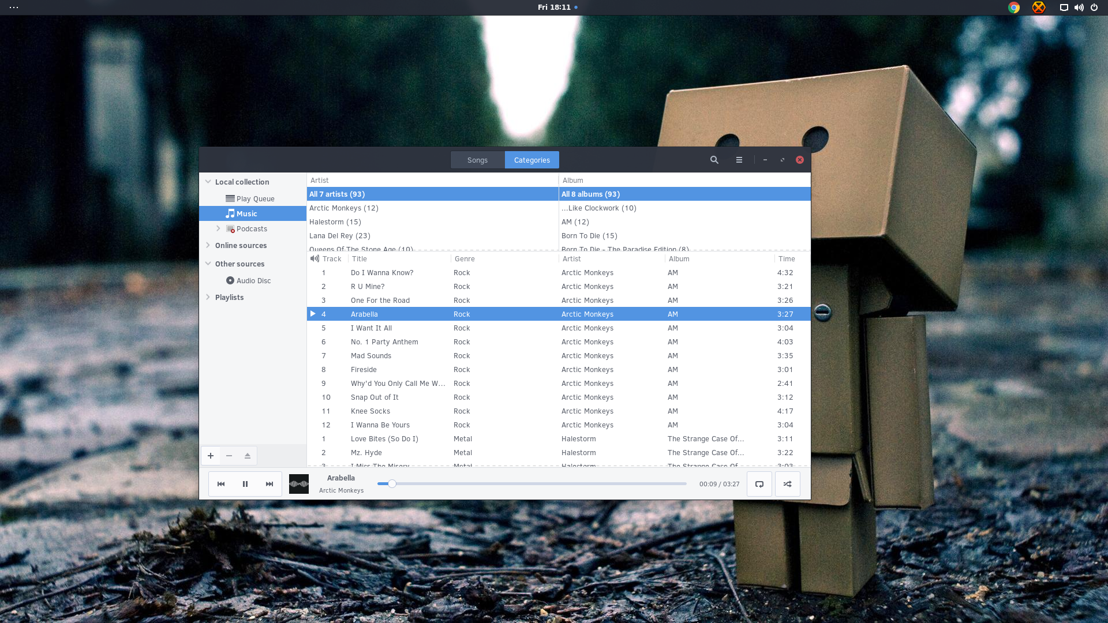Maximize the music player window
The image size is (1108, 623).
783,160
